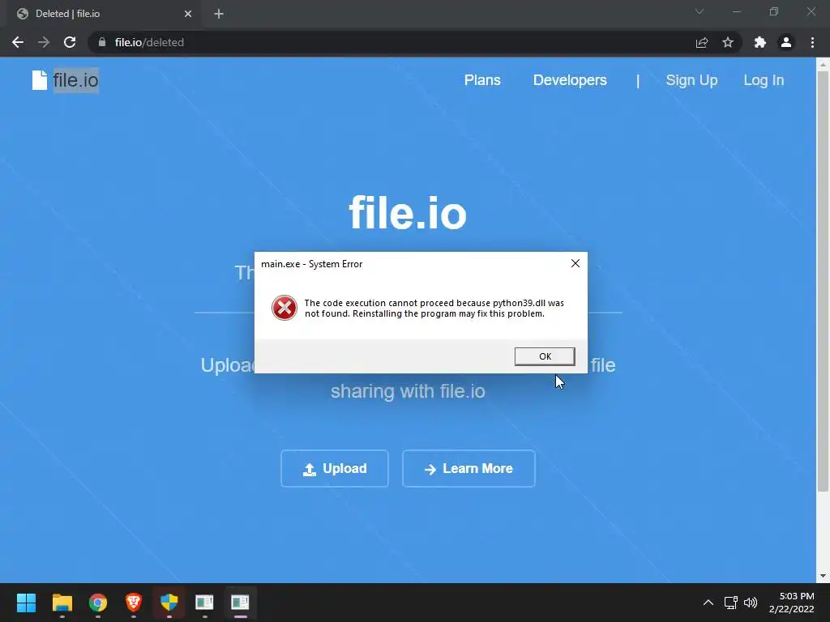Open the Windows Security shield taskbar icon
Image resolution: width=830 pixels, height=622 pixels.
(169, 603)
